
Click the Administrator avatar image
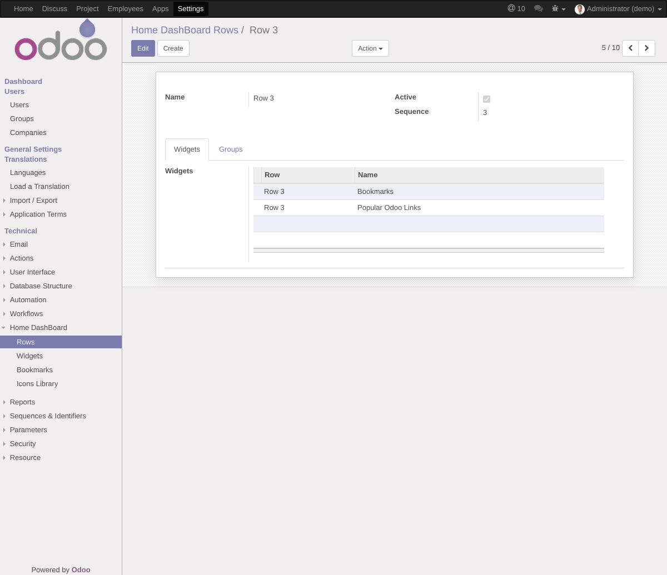tap(580, 9)
